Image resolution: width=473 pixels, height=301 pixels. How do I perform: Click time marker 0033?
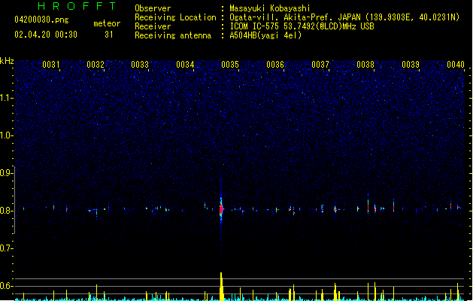pyautogui.click(x=140, y=65)
